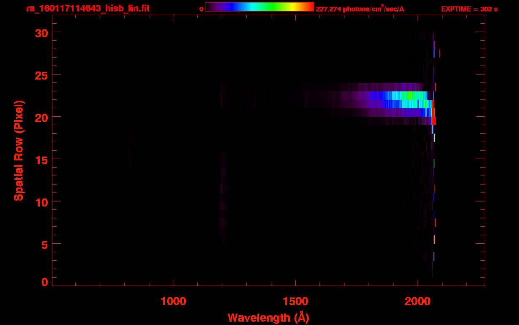
Task: Click the y-axis tick label 0
Action: pos(44,282)
